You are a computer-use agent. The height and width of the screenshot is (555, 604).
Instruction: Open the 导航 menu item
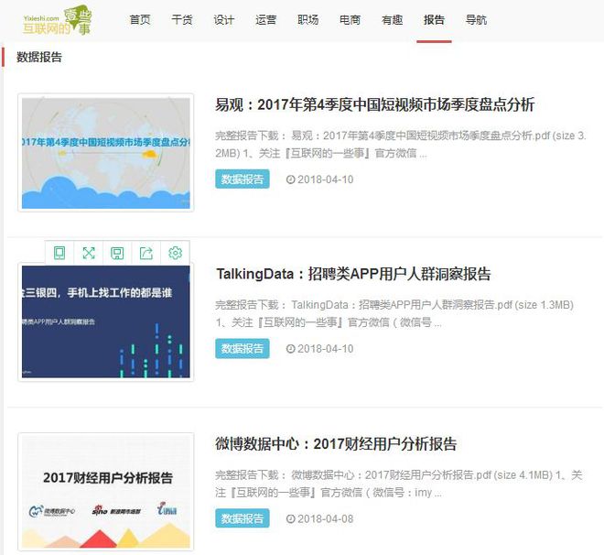tap(476, 20)
